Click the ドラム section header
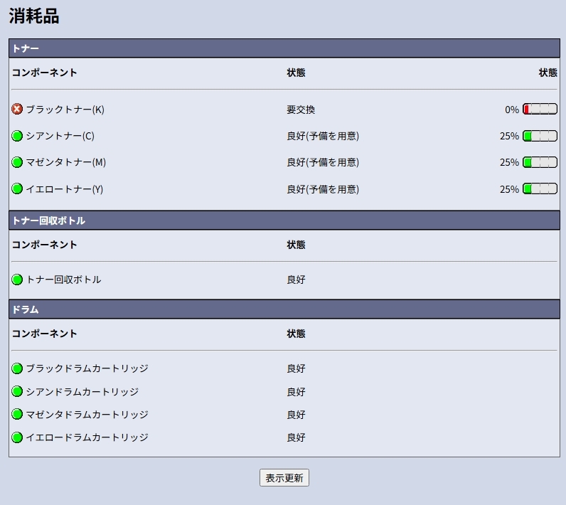The image size is (566, 505). [284, 309]
